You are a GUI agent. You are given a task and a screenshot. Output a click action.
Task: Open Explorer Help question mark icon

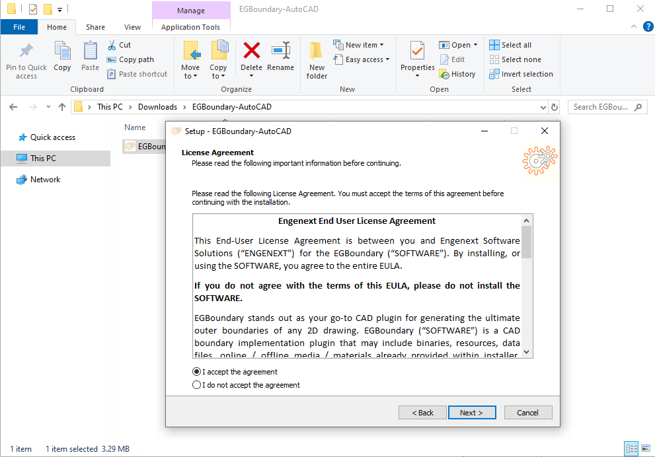[648, 26]
